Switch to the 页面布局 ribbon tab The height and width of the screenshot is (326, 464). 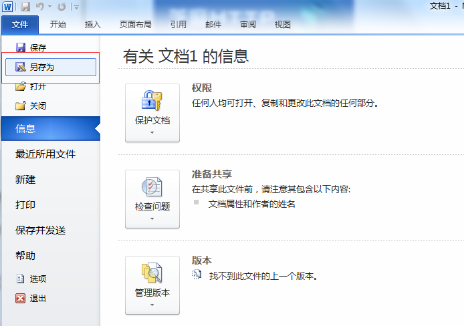135,25
